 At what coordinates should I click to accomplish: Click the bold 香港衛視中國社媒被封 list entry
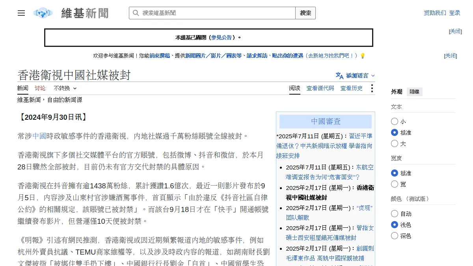point(330,193)
